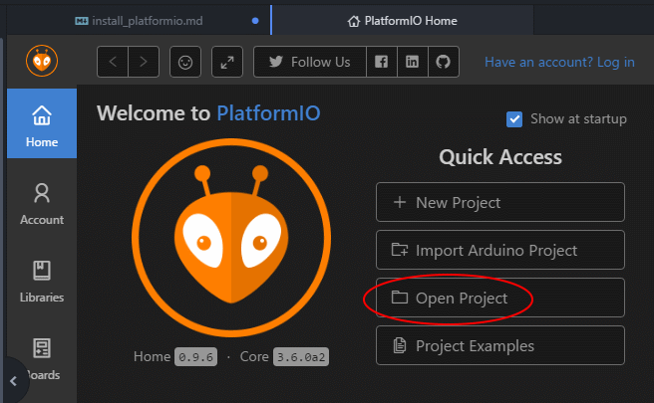Screen dimensions: 654x403
Task: Click the New Project button
Action: (x=500, y=202)
